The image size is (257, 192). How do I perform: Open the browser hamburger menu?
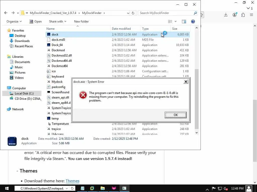(x=251, y=15)
